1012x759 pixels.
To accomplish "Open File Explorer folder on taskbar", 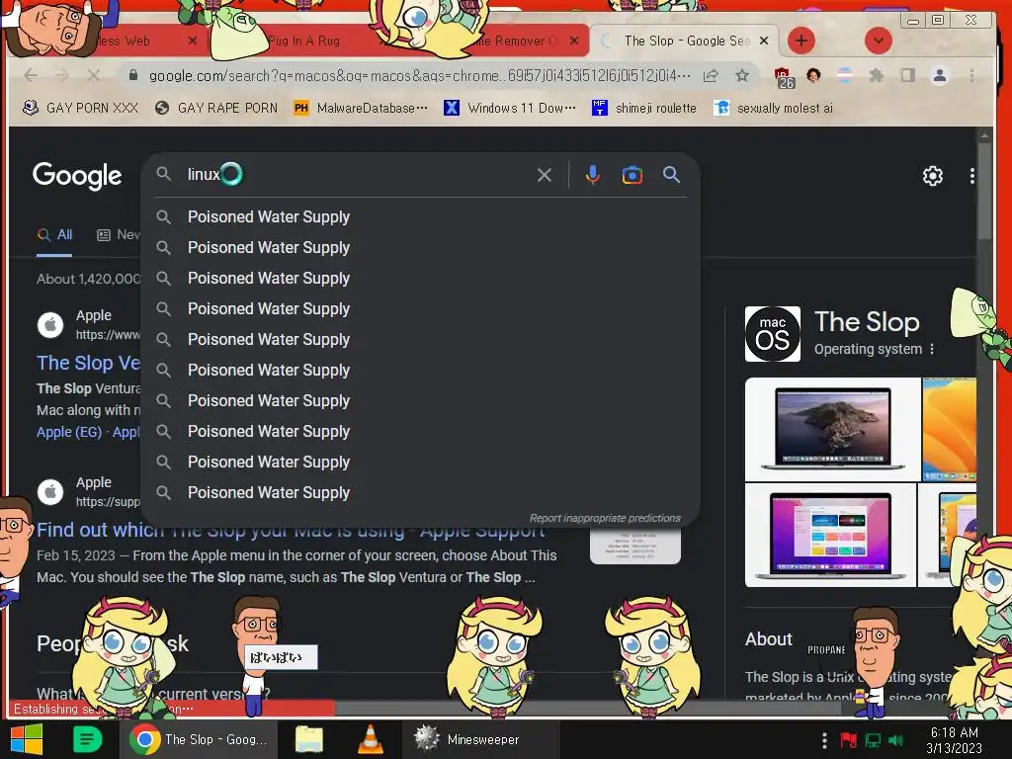I will (308, 739).
